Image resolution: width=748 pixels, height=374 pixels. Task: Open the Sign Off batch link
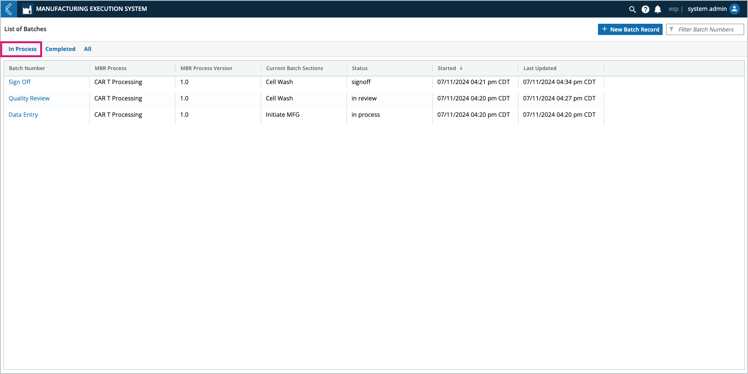19,82
